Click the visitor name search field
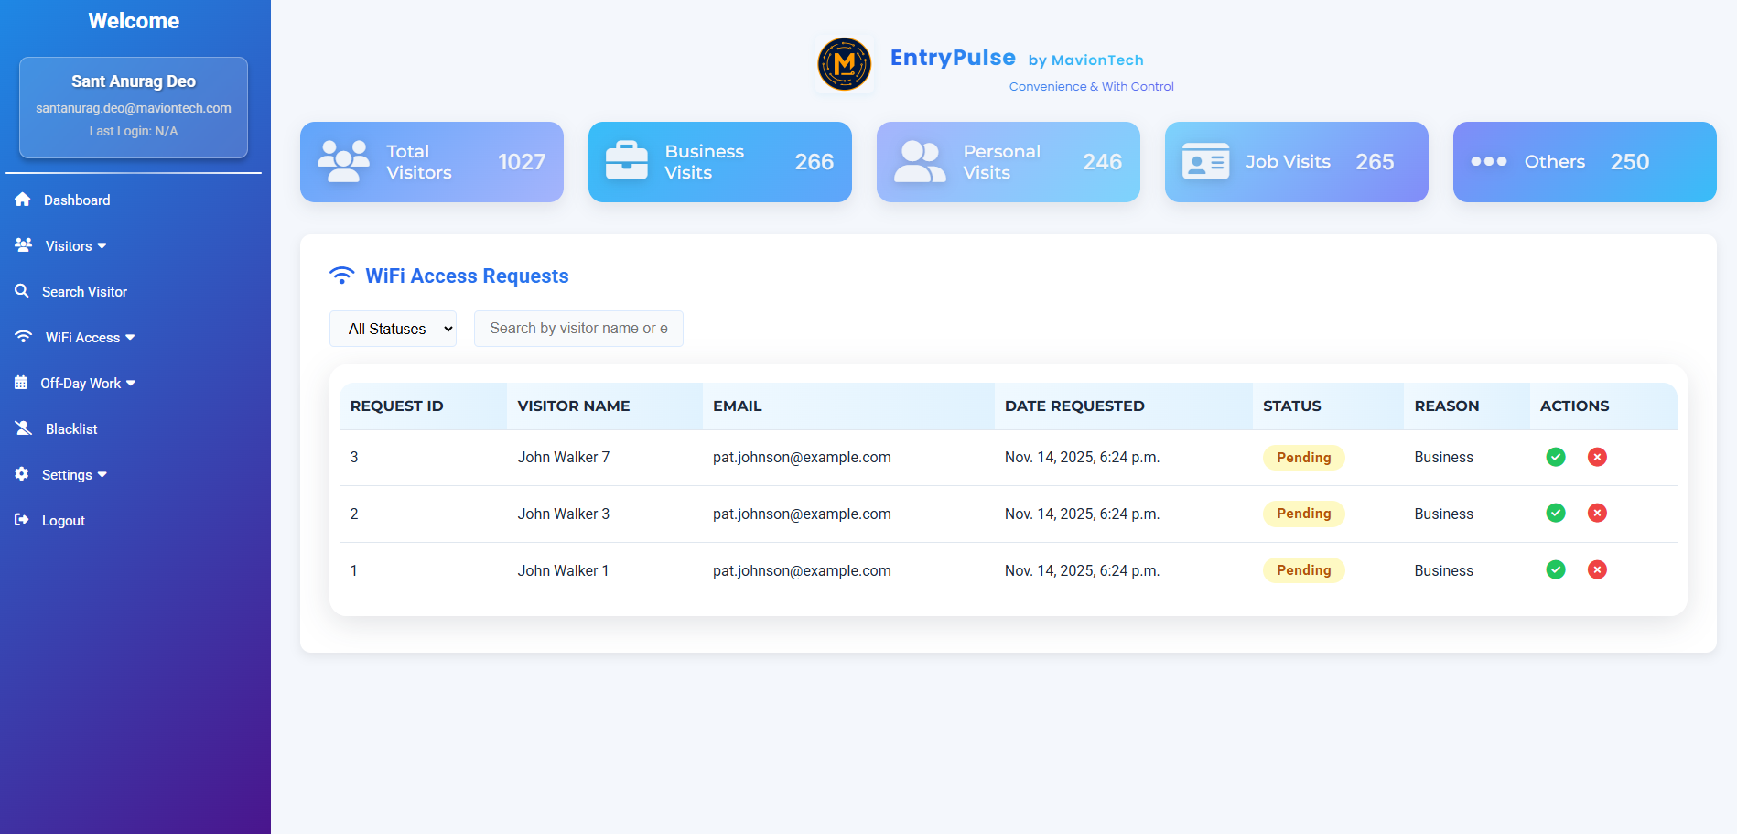The image size is (1737, 834). click(x=577, y=329)
